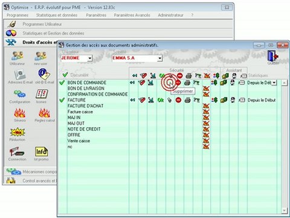Select the Facture caisse document row
This screenshot has width=290, height=218.
[80, 111]
